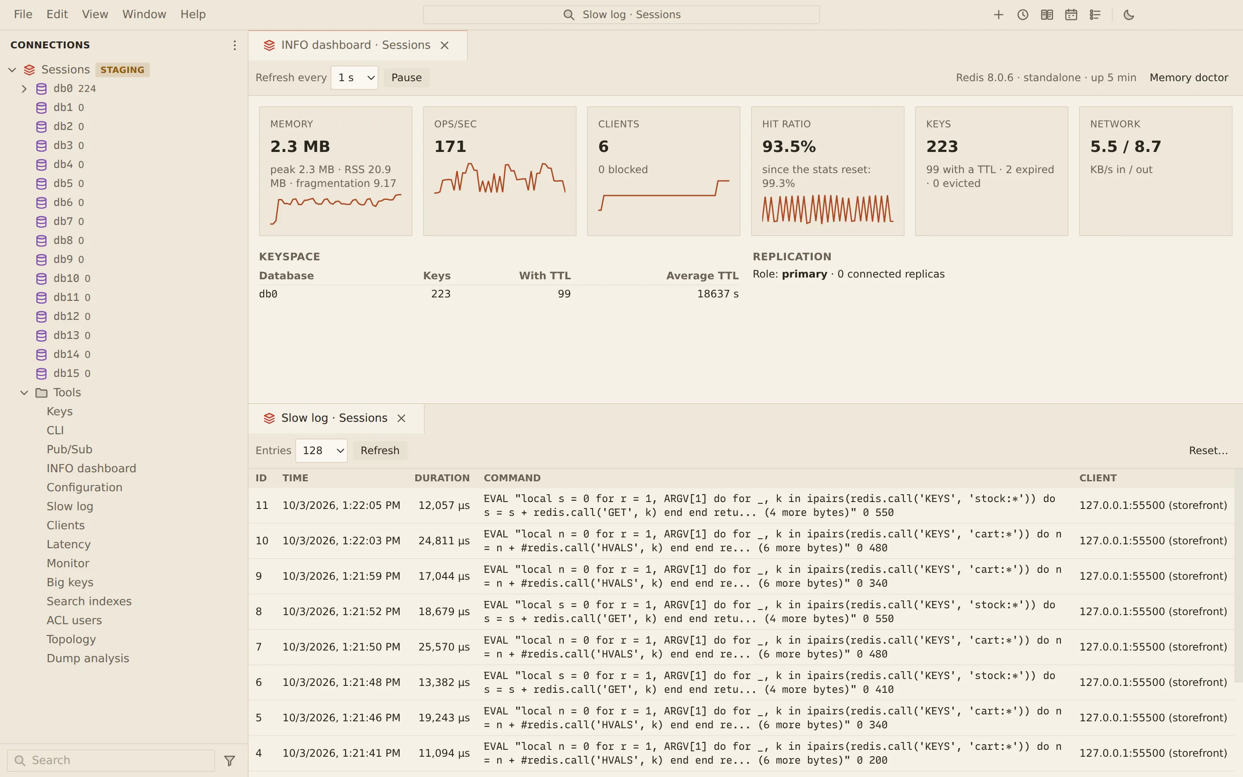
Task: Select the db15 database icon
Action: [x=41, y=373]
